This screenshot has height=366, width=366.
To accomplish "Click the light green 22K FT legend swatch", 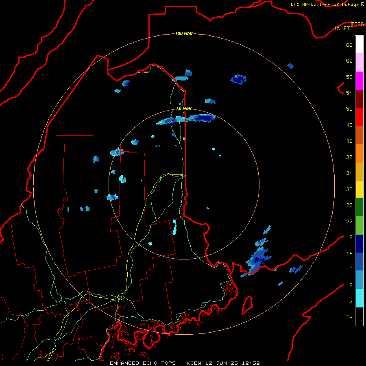I will [x=359, y=225].
